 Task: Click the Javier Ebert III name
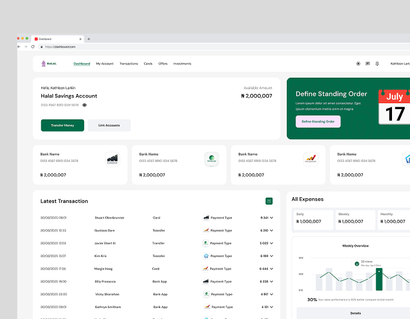click(105, 243)
